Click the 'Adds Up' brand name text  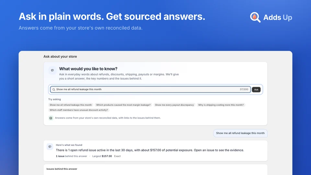pos(278,17)
